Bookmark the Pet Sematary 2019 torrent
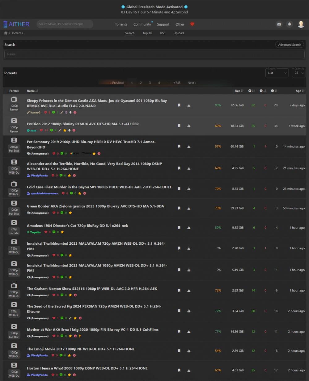The image size is (309, 381). coord(179,147)
